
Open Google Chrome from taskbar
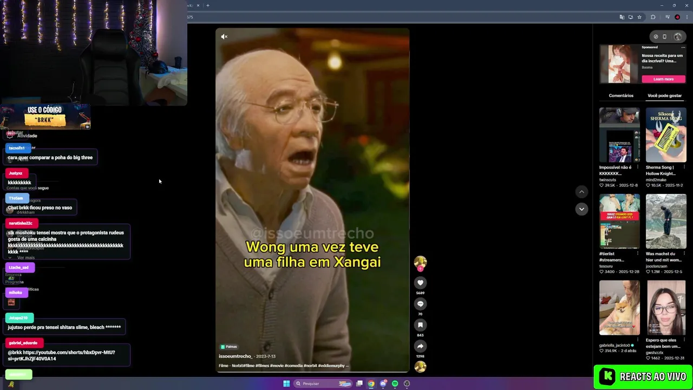[371, 383]
